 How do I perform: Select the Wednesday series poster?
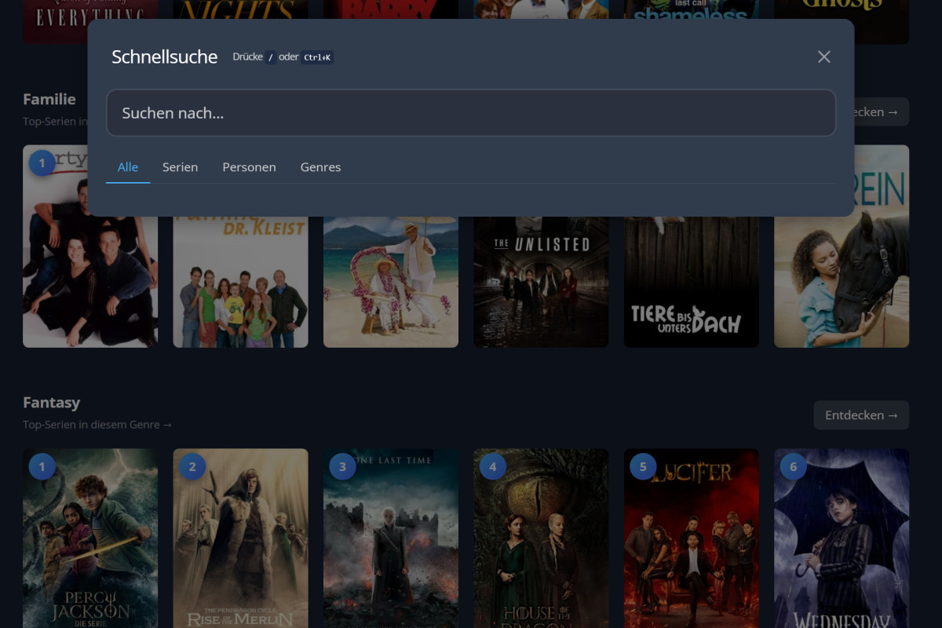(842, 542)
